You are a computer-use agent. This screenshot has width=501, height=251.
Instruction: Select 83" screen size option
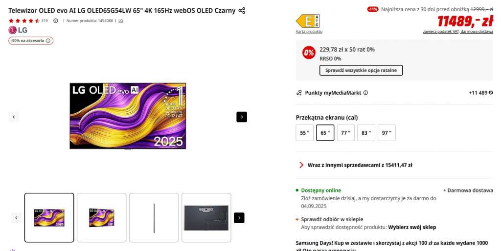[x=366, y=133]
